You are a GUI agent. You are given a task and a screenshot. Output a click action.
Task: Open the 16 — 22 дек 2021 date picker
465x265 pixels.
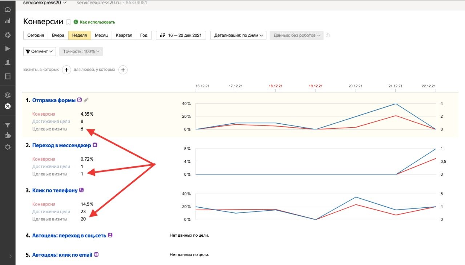tap(181, 36)
